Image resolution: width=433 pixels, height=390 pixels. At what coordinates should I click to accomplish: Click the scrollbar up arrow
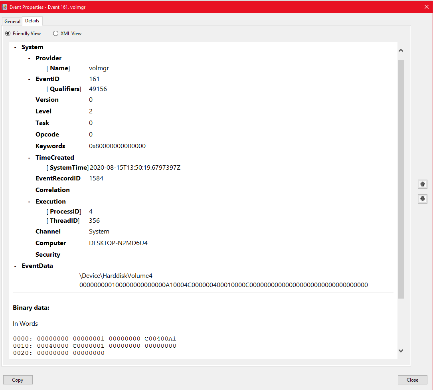coord(401,51)
